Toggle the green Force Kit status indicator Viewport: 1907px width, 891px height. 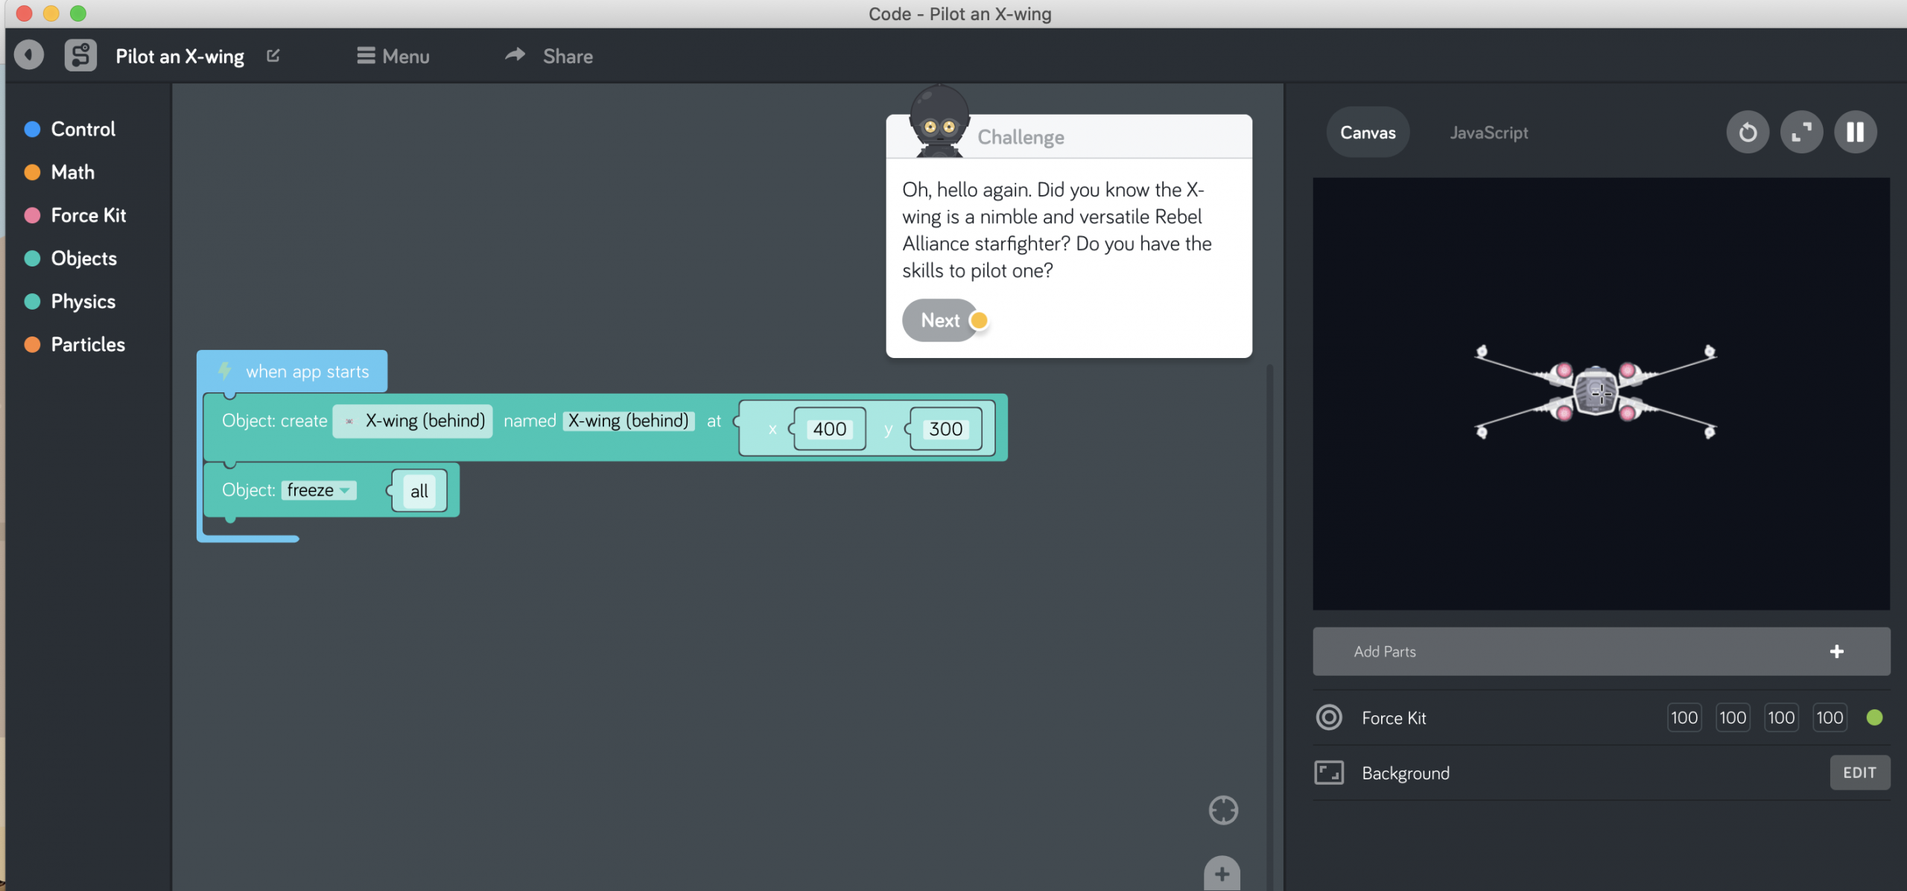1876,717
